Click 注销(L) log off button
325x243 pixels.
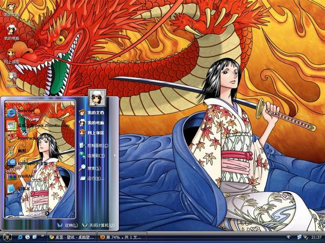pos(68,225)
